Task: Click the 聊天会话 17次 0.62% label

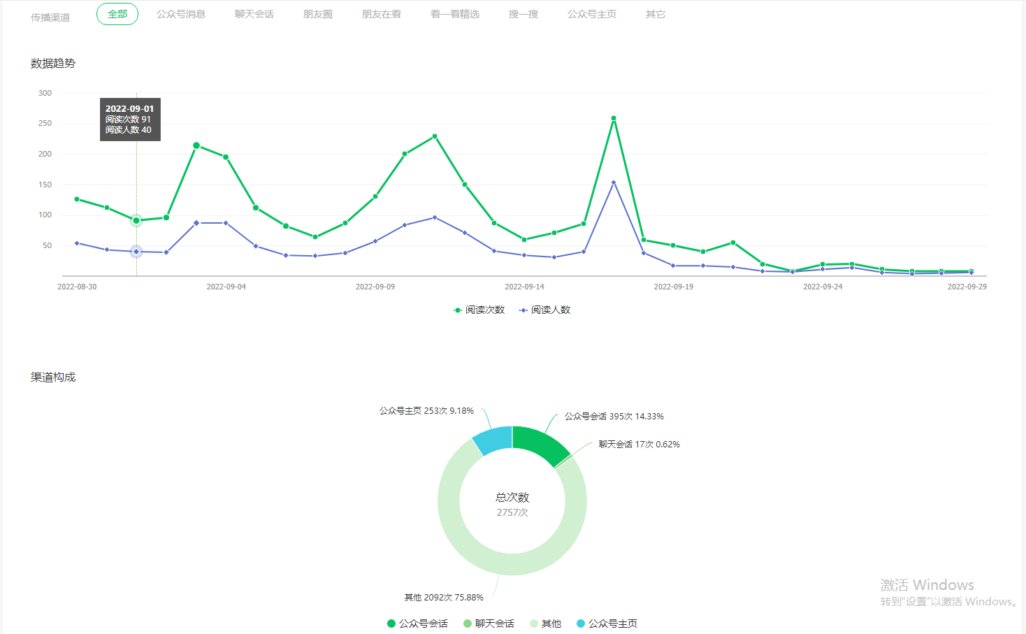Action: click(640, 444)
